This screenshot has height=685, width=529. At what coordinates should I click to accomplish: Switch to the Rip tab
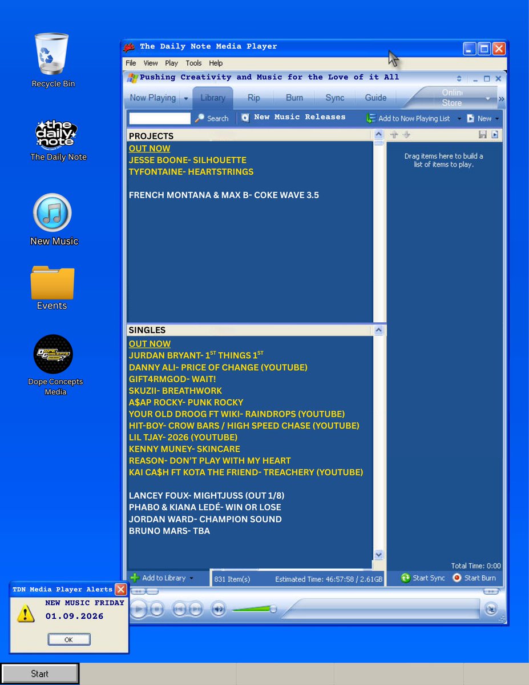pos(253,98)
